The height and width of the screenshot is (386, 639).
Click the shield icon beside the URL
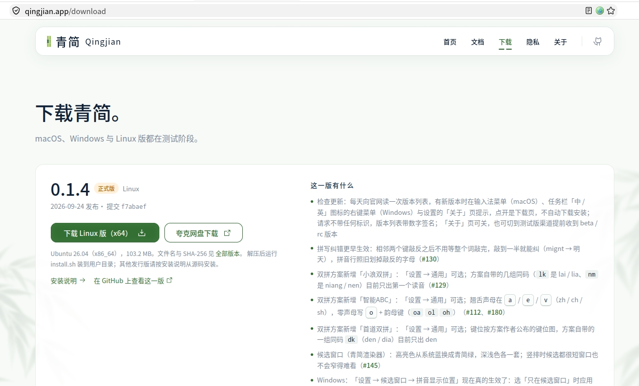coord(16,11)
